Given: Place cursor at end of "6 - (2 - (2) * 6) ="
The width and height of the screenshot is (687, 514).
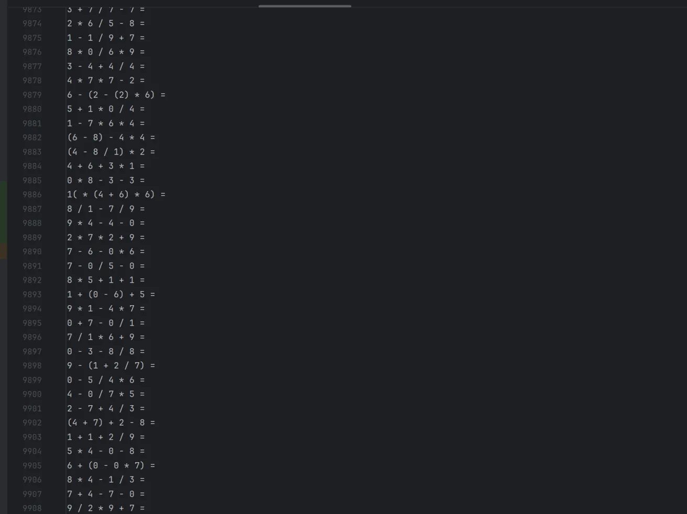Looking at the screenshot, I should [166, 95].
